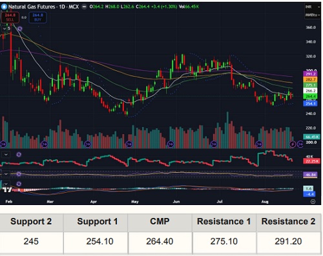Collapse the open-interest pane legend chevron

(x=6, y=154)
